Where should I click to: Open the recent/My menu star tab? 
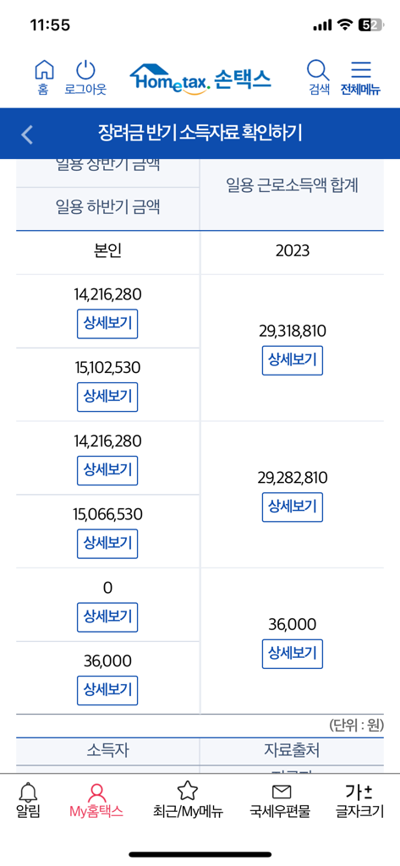(187, 792)
